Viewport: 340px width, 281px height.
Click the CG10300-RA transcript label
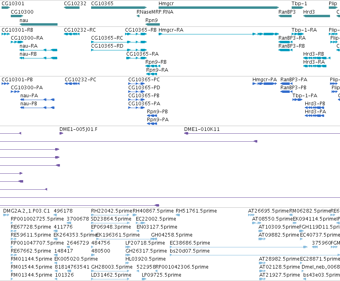pyautogui.click(x=27, y=38)
